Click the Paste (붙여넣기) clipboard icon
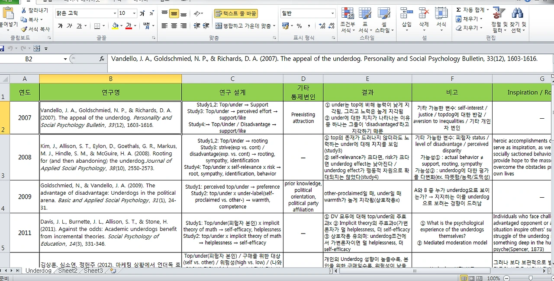Image resolution: width=554 pixels, height=281 pixels. tap(8, 14)
